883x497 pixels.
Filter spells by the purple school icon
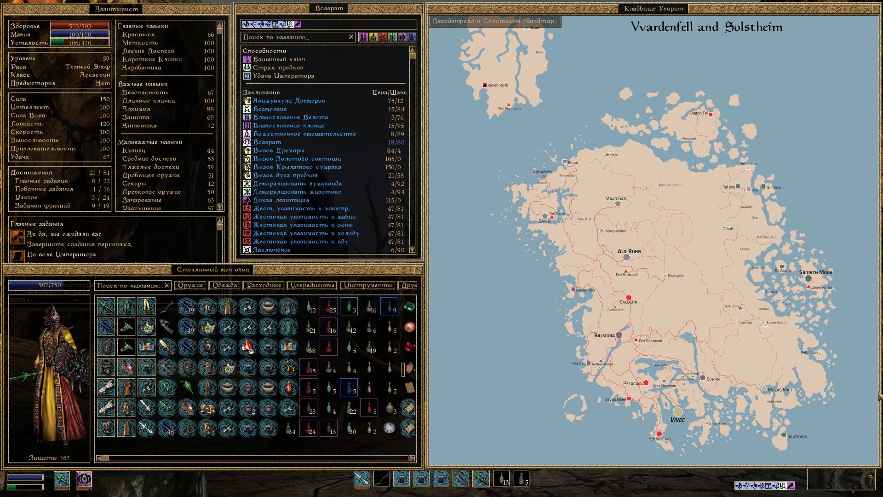[363, 37]
